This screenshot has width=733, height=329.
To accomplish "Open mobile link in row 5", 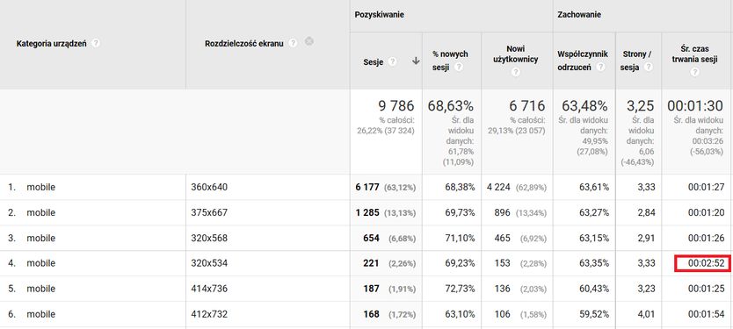I will (40, 289).
